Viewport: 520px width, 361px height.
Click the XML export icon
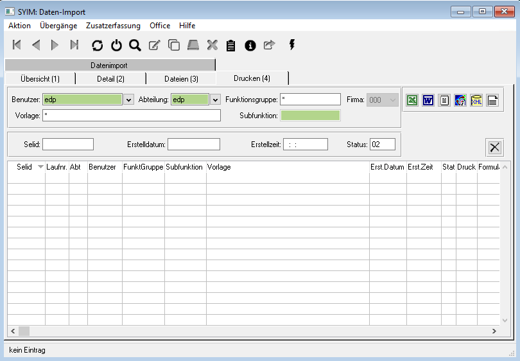pyautogui.click(x=476, y=100)
